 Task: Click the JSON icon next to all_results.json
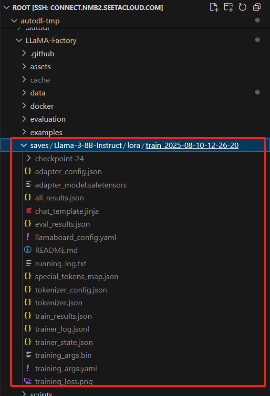[x=28, y=198]
